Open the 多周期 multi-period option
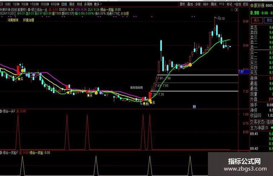The height and width of the screenshot is (176, 273). point(88,4)
